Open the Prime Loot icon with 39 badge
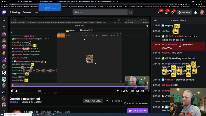Image resolution: width=206 pixels, height=116 pixels. point(160,12)
